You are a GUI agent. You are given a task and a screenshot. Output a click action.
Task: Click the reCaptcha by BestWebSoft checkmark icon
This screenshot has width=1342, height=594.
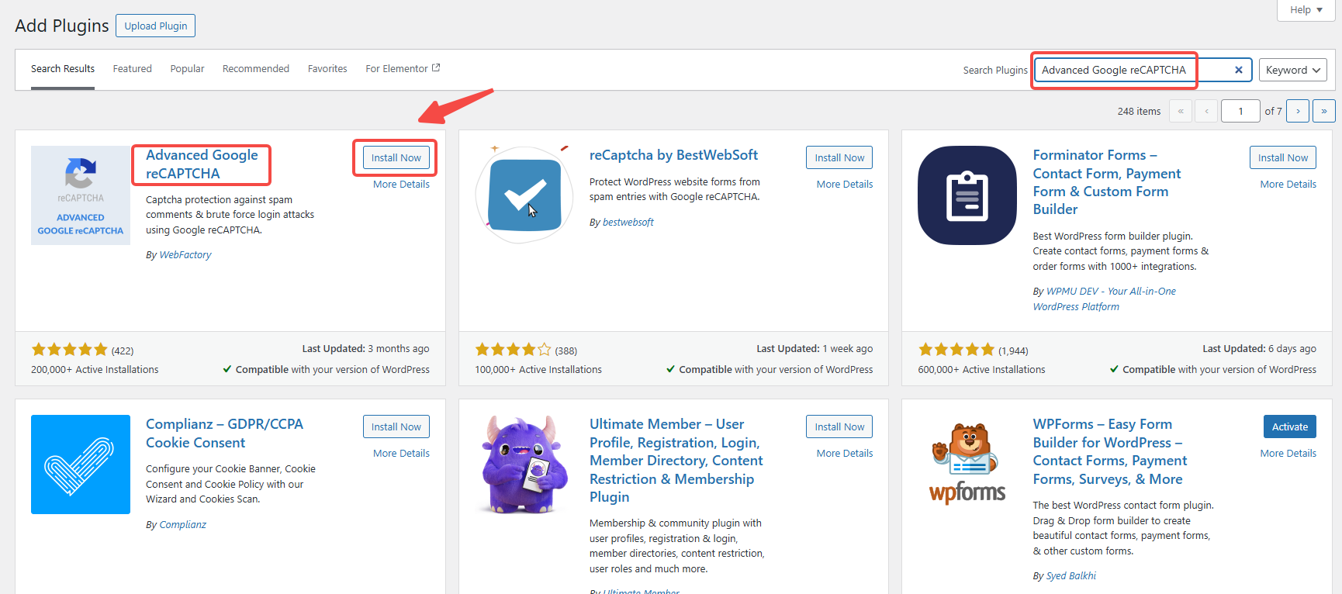click(x=524, y=195)
